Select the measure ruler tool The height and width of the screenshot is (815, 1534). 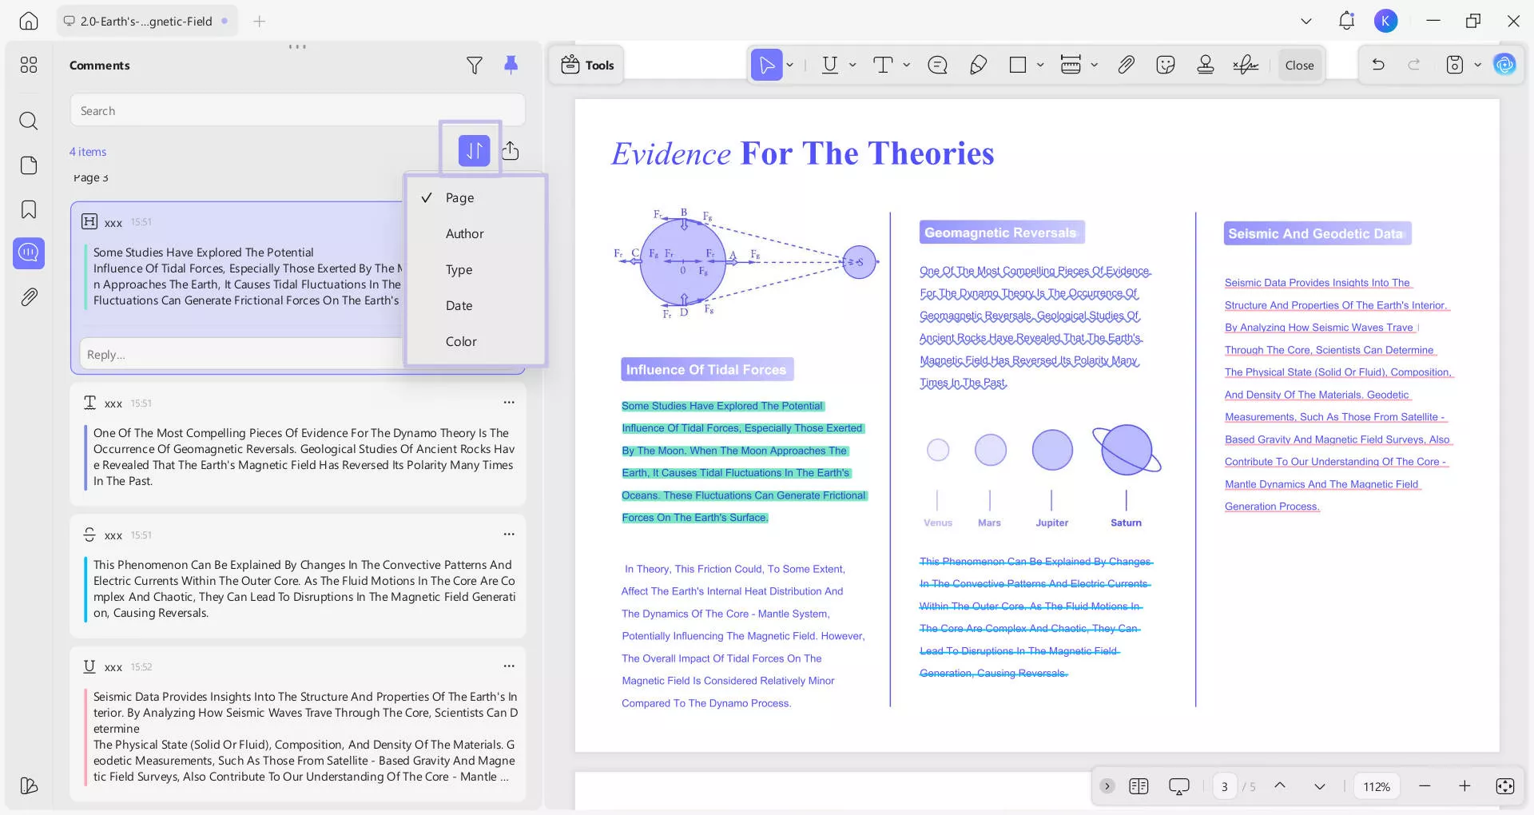pyautogui.click(x=1071, y=65)
